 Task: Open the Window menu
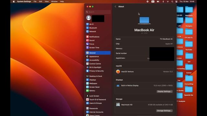pyautogui.click(x=54, y=2)
